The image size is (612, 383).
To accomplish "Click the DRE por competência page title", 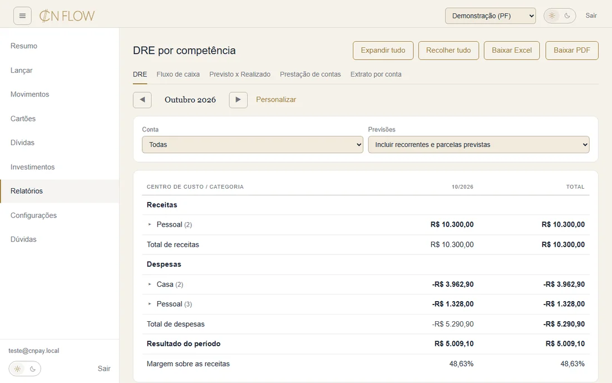I will coord(184,51).
